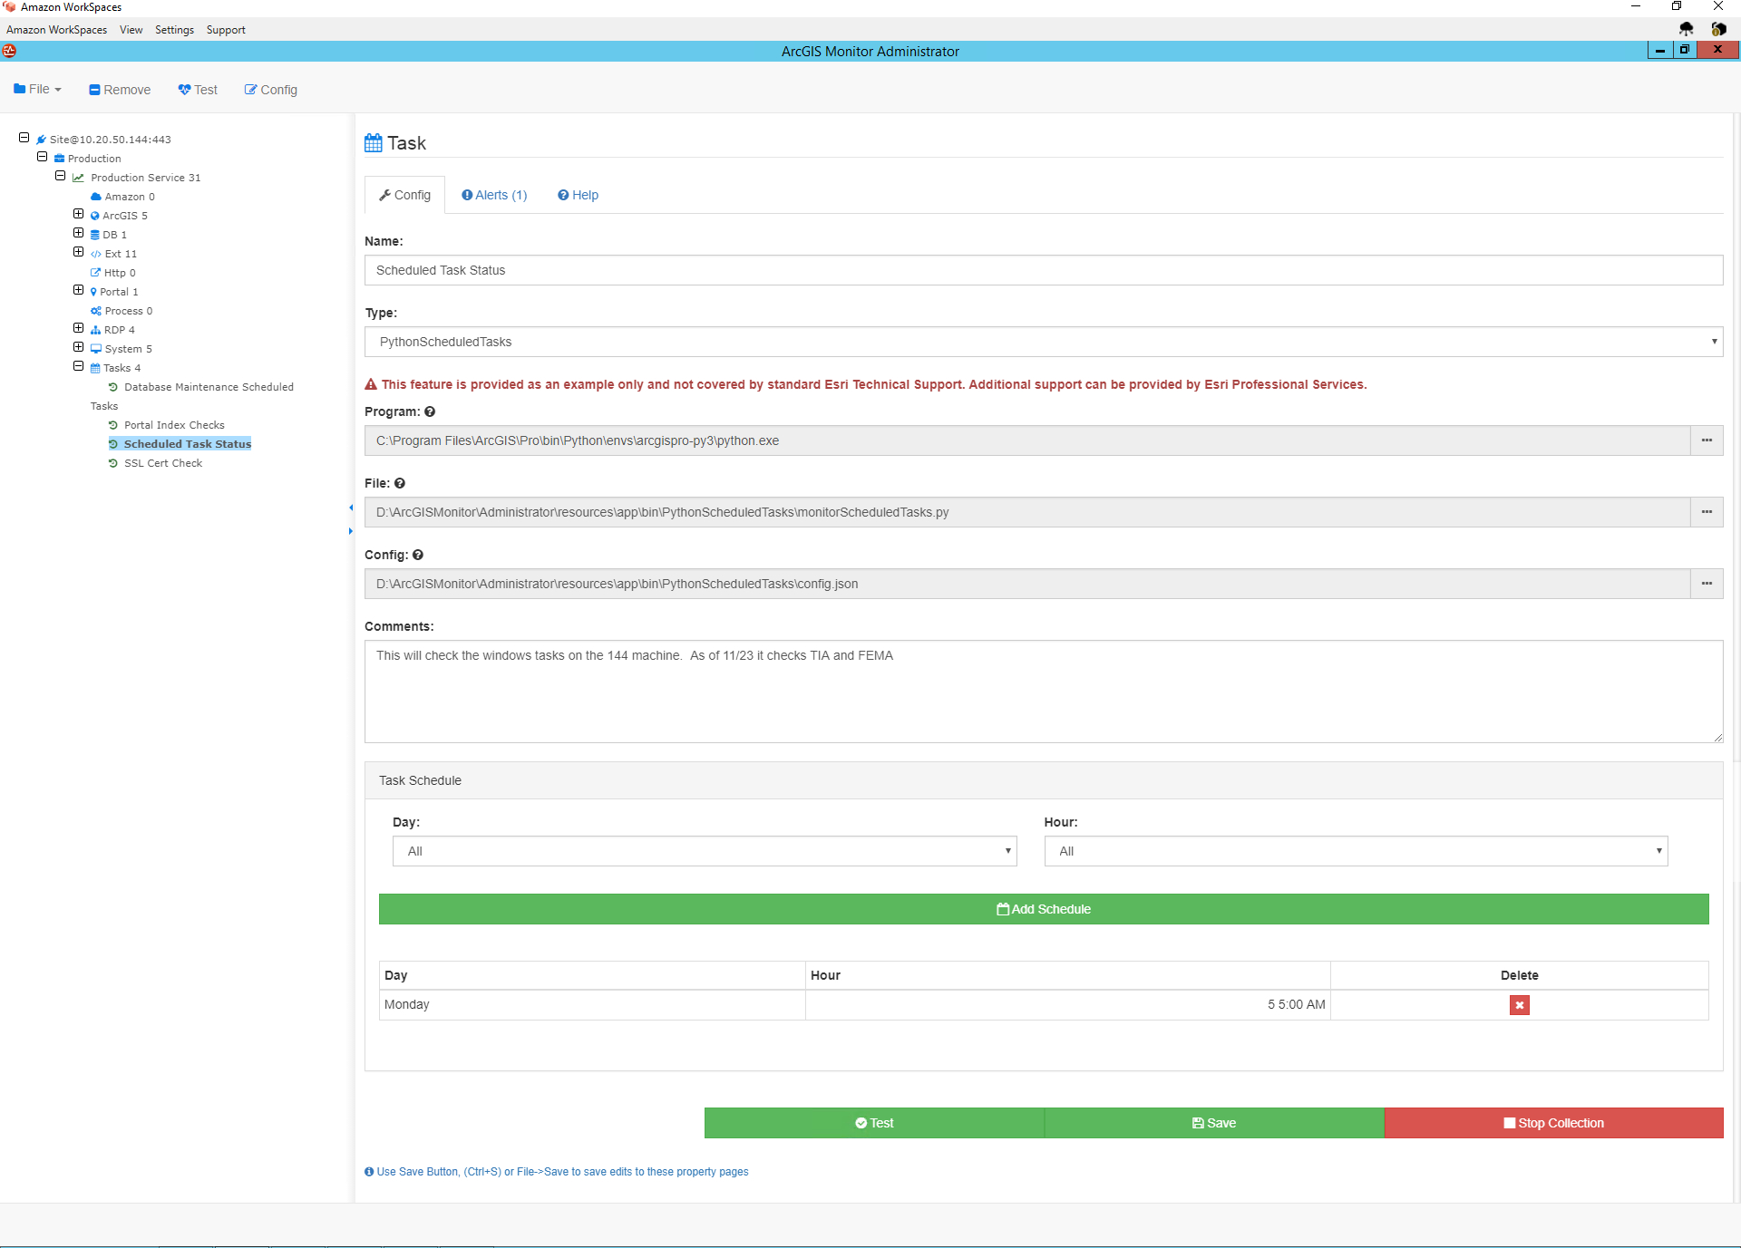Viewport: 1741px width, 1248px height.
Task: Click the Remove toolbar button
Action: [120, 90]
